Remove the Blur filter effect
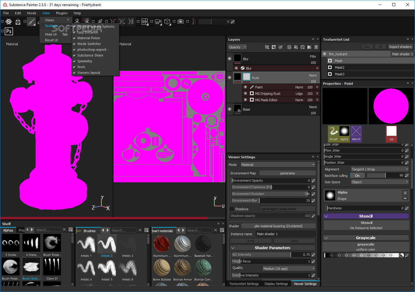 click(317, 68)
